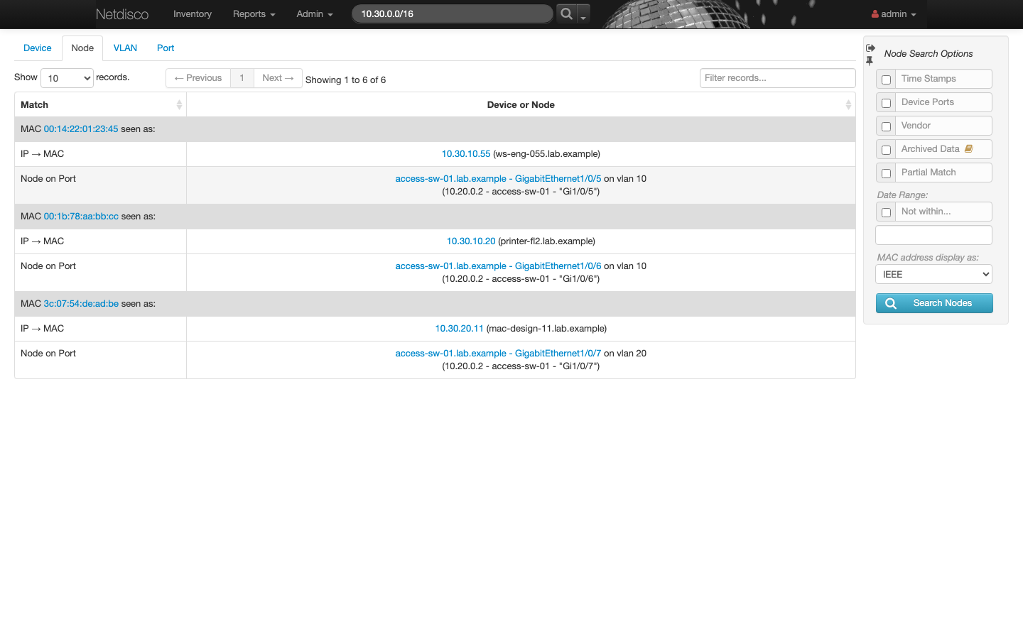Viewport: 1023px width, 639px height.
Task: Click the Filter records input field
Action: (x=777, y=78)
